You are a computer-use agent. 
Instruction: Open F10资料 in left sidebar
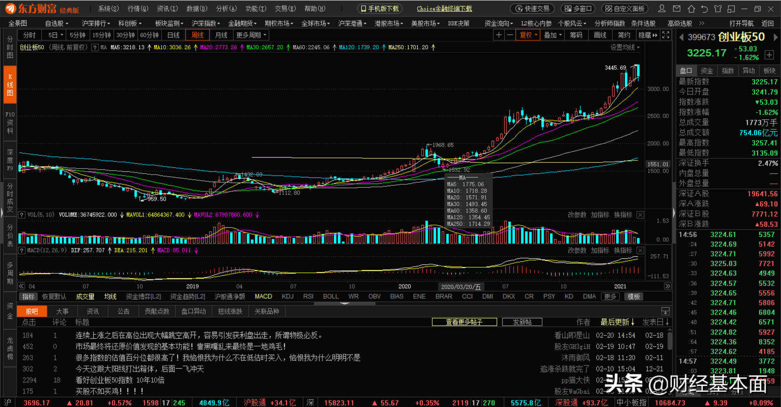(10, 123)
